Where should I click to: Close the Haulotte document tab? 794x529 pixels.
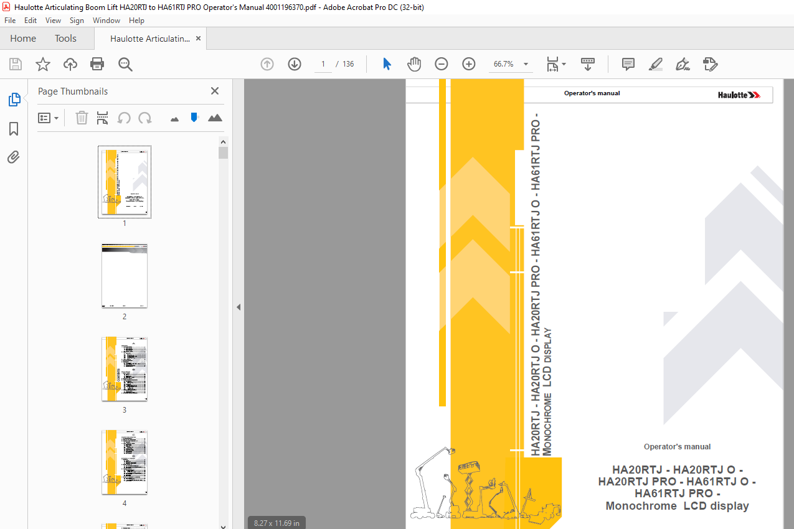199,39
